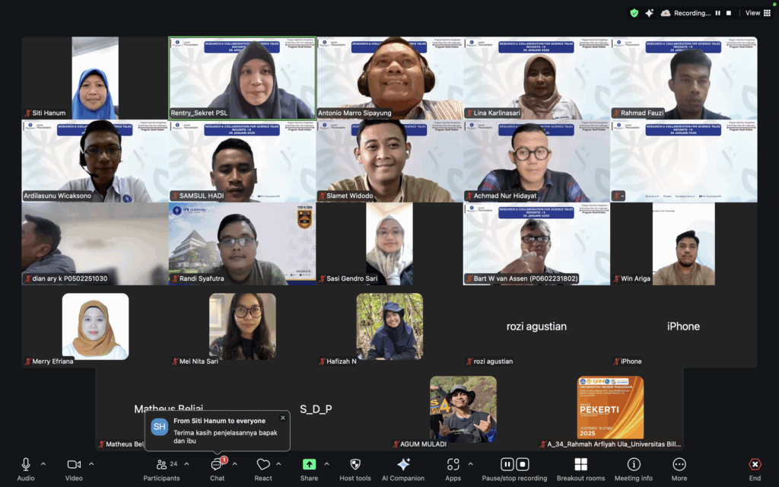Screen dimensions: 779x487
Task: Open Breakout rooms
Action: 580,464
